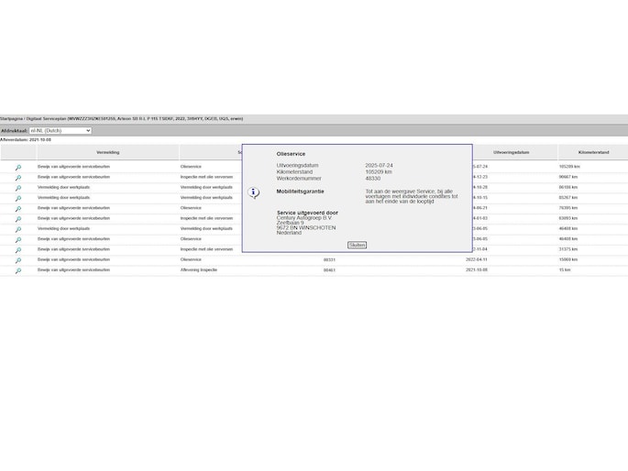Open magnifier for the 85267 km workshop entry
The height and width of the screenshot is (471, 628).
[17, 198]
